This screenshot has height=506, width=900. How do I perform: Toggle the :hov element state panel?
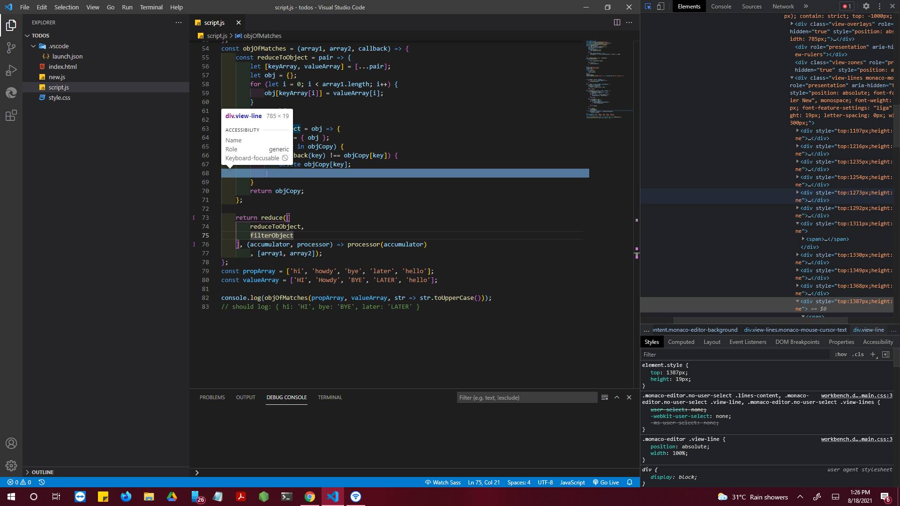[840, 355]
